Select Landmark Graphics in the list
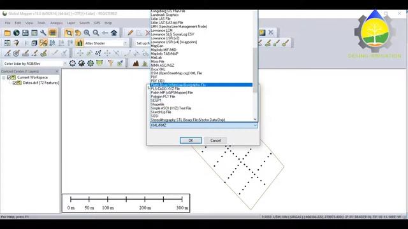408x229 pixels. coord(201,15)
